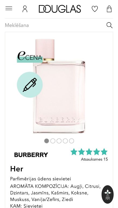Click the engraving pen badge icon
118x208 pixels.
click(30, 85)
